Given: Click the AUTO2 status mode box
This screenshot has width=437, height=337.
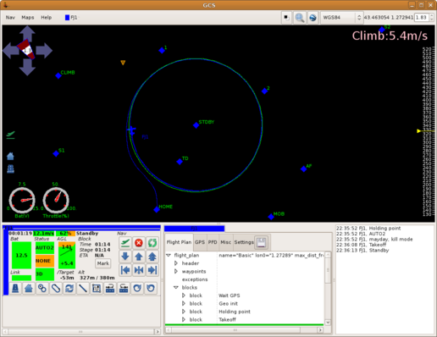Looking at the screenshot, I should tap(45, 248).
